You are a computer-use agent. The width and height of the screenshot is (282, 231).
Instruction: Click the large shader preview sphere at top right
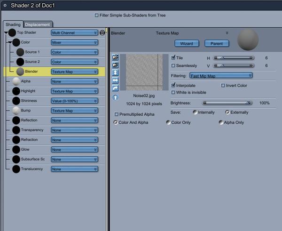tap(248, 40)
